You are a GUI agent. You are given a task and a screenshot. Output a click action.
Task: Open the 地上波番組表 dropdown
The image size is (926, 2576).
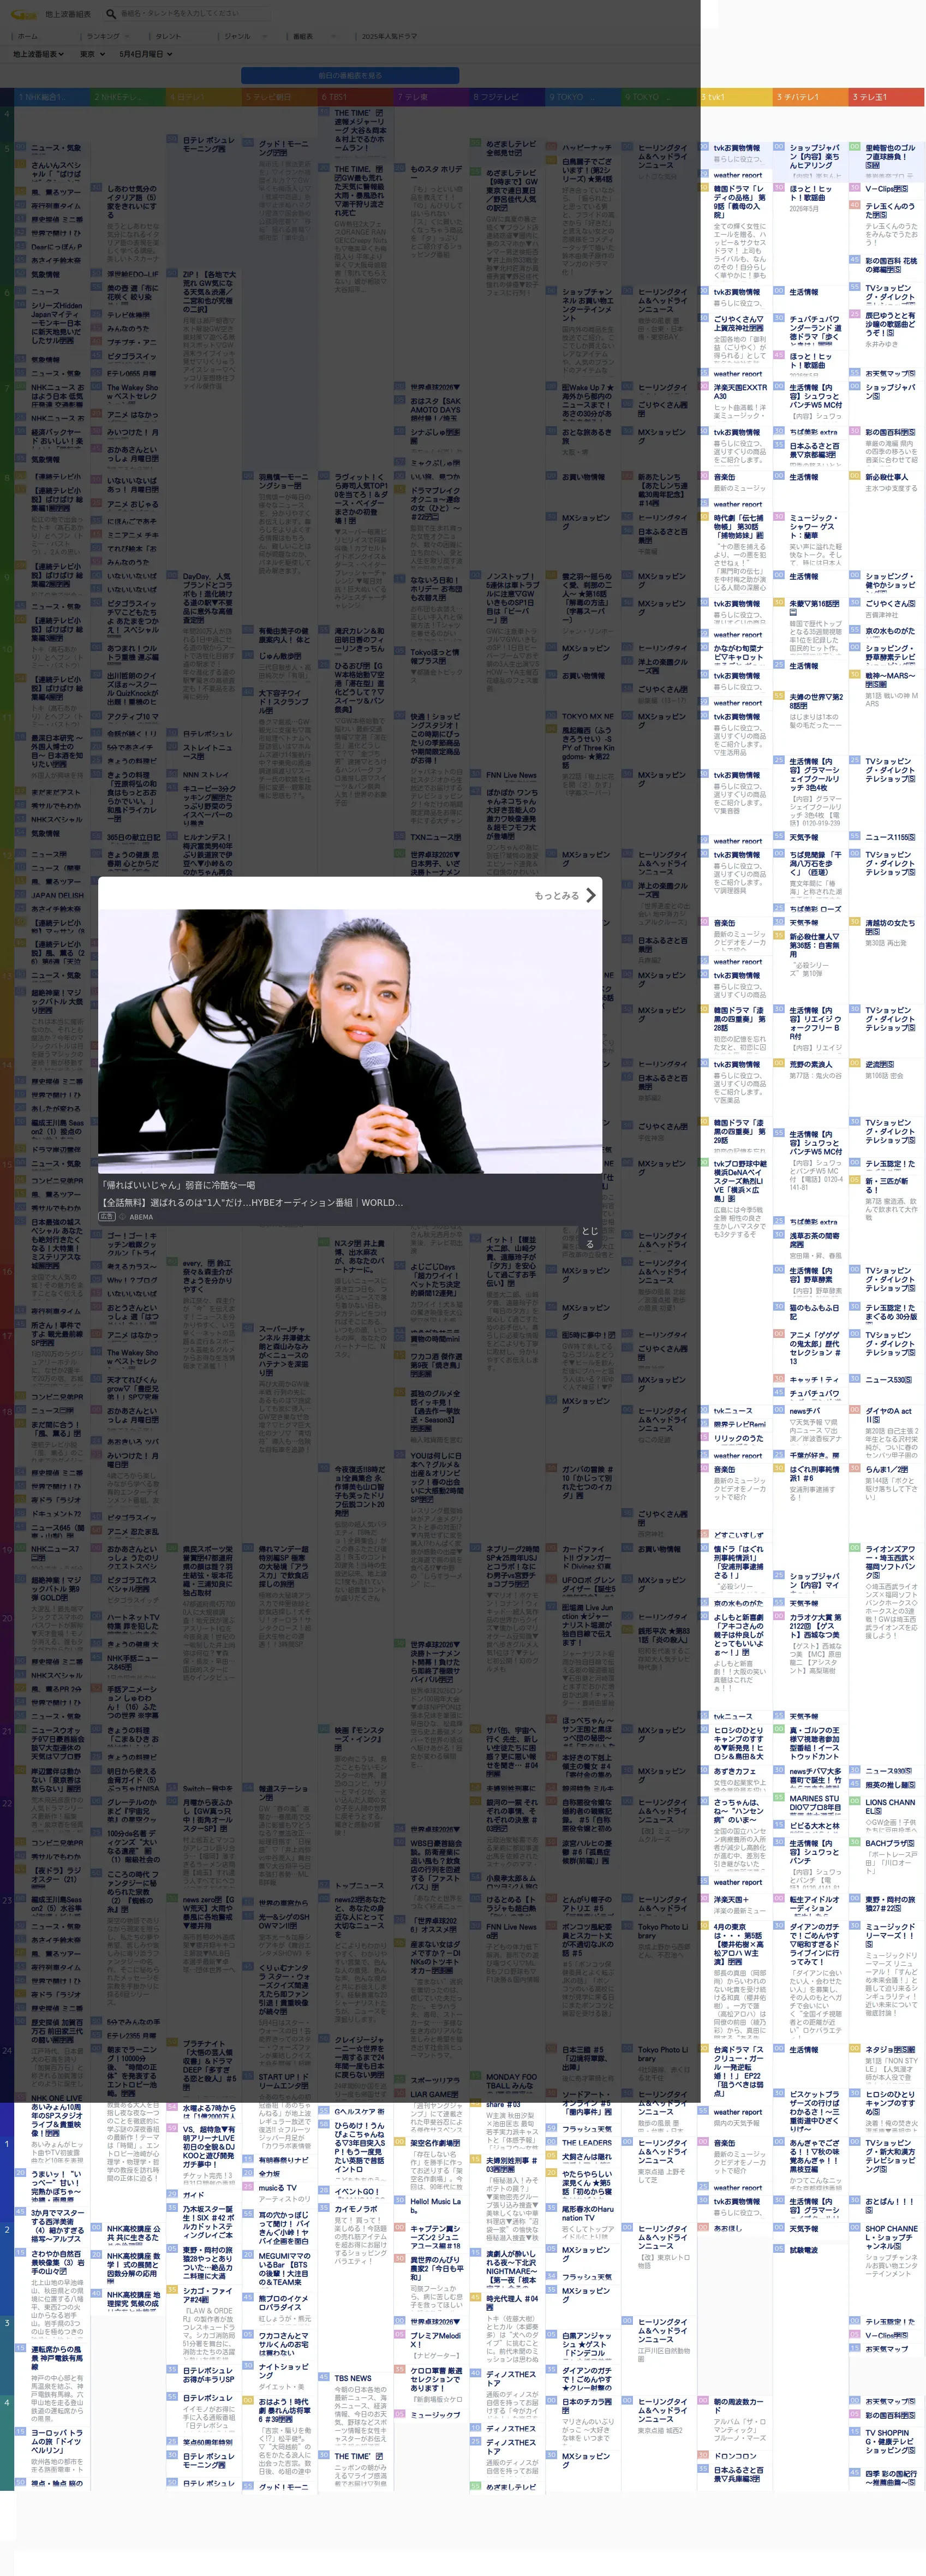pos(38,54)
